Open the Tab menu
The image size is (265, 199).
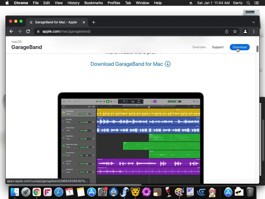click(128, 3)
